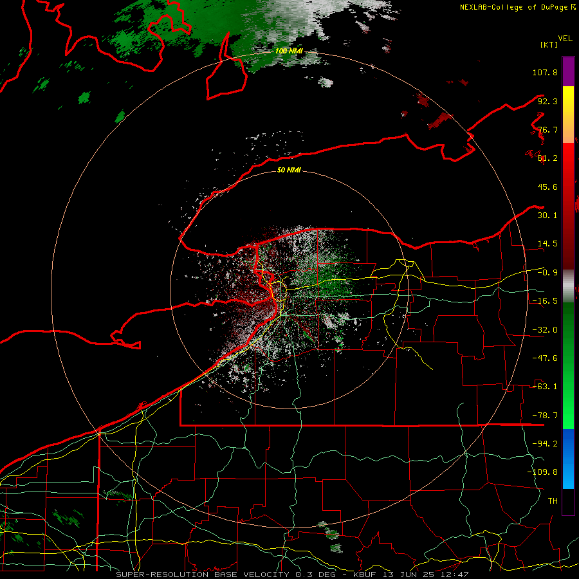Click the gray near-zero segment of color bar
This screenshot has width=579, height=579.
coord(568,286)
